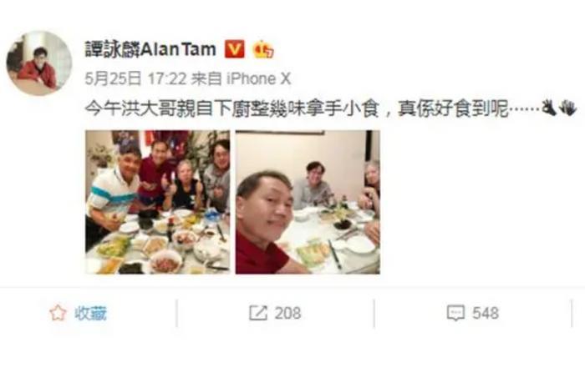Viewport: 585px width, 388px height.
Task: Click the crown membership badge icon
Action: click(x=263, y=49)
